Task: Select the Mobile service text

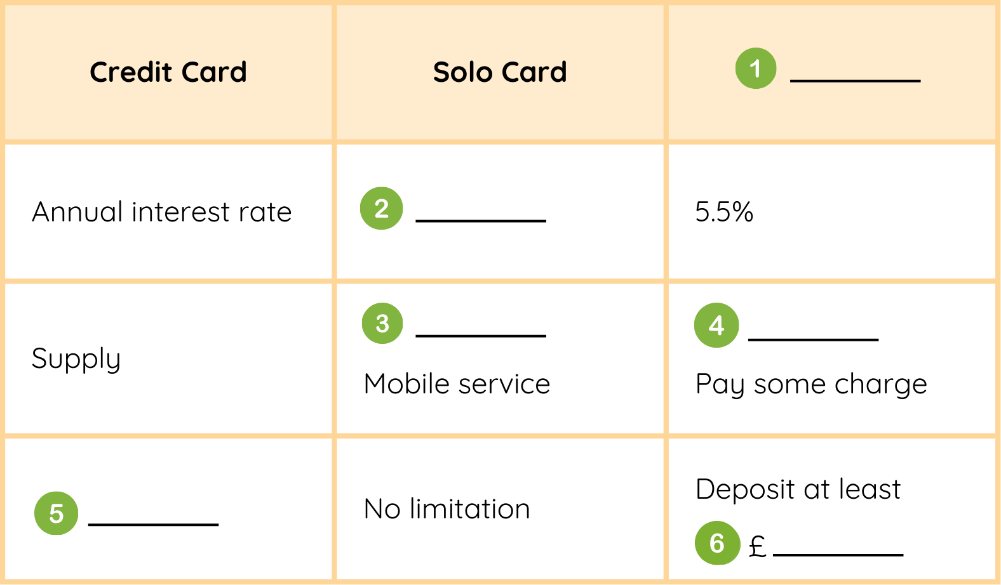Action: pyautogui.click(x=457, y=384)
